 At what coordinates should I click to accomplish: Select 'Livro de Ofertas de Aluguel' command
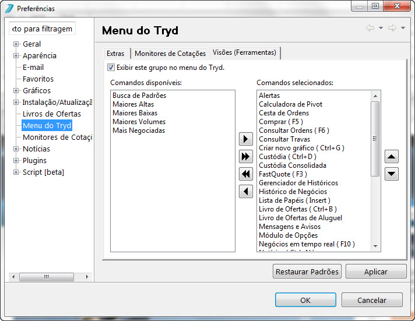coord(300,217)
